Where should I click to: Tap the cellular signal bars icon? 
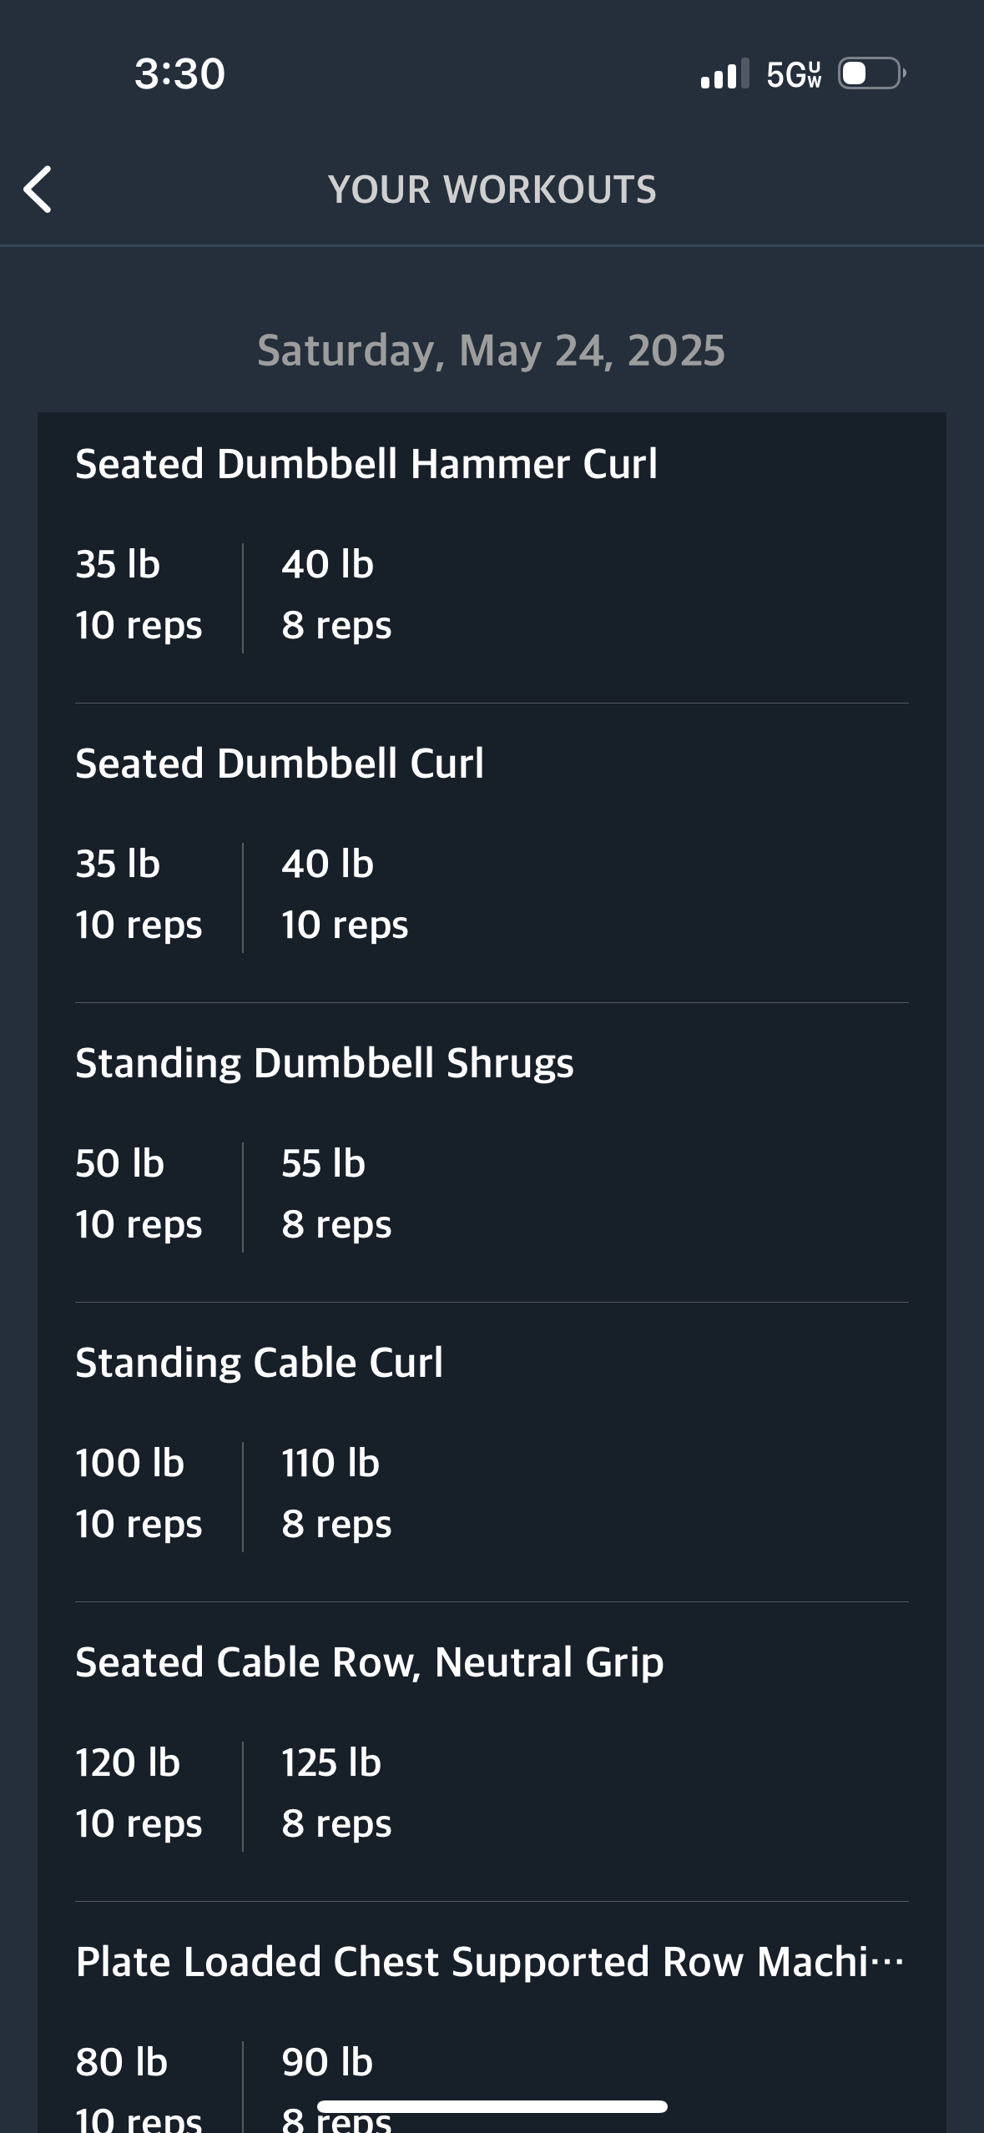[x=724, y=74]
